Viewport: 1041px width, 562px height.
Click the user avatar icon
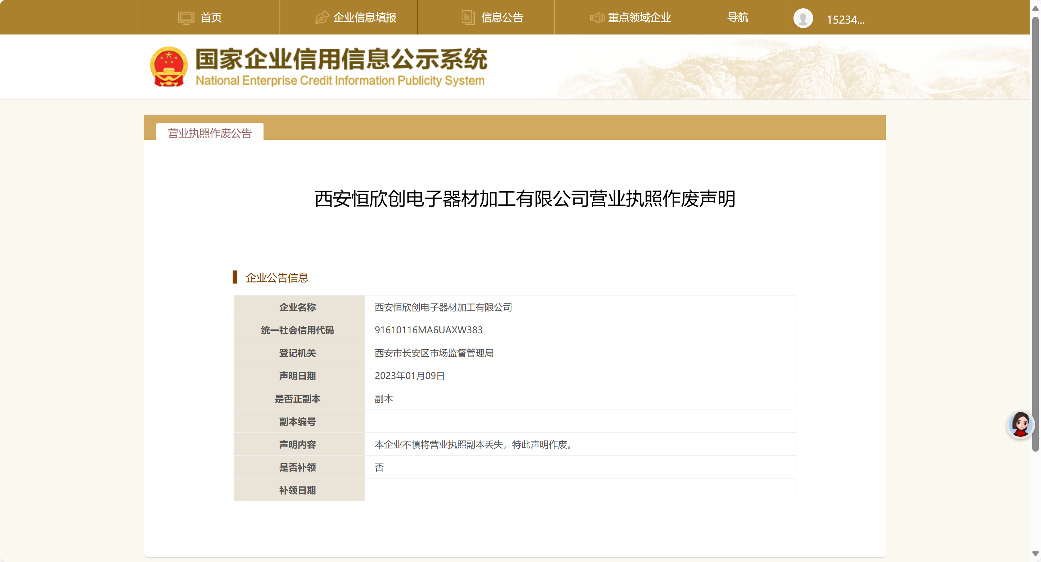(x=803, y=19)
